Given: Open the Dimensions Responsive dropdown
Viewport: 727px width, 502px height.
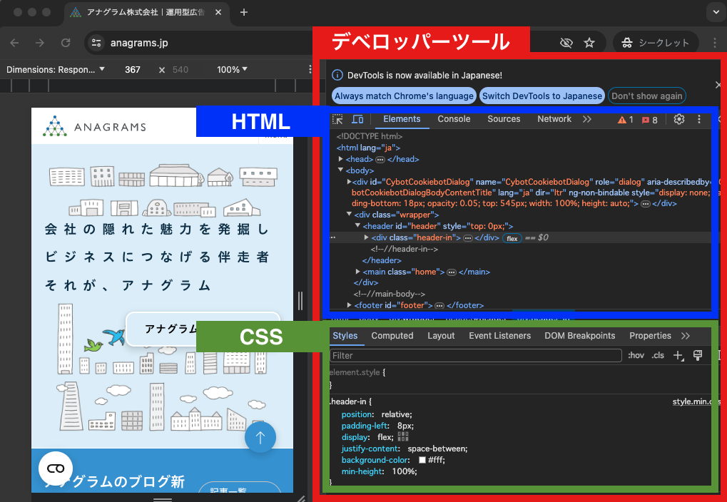Looking at the screenshot, I should coord(56,70).
